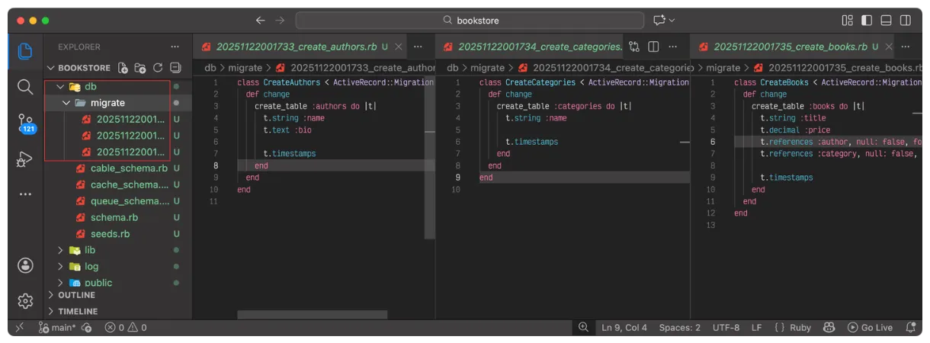Open the Search view icon
The height and width of the screenshot is (343, 930).
pos(25,87)
